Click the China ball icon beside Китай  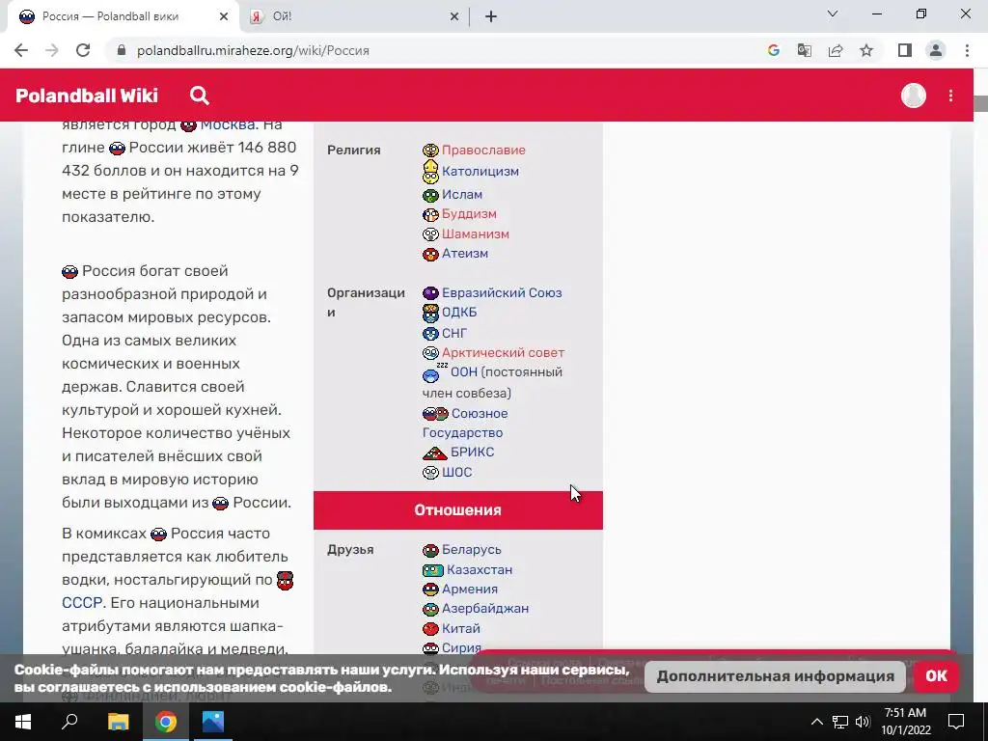point(430,629)
